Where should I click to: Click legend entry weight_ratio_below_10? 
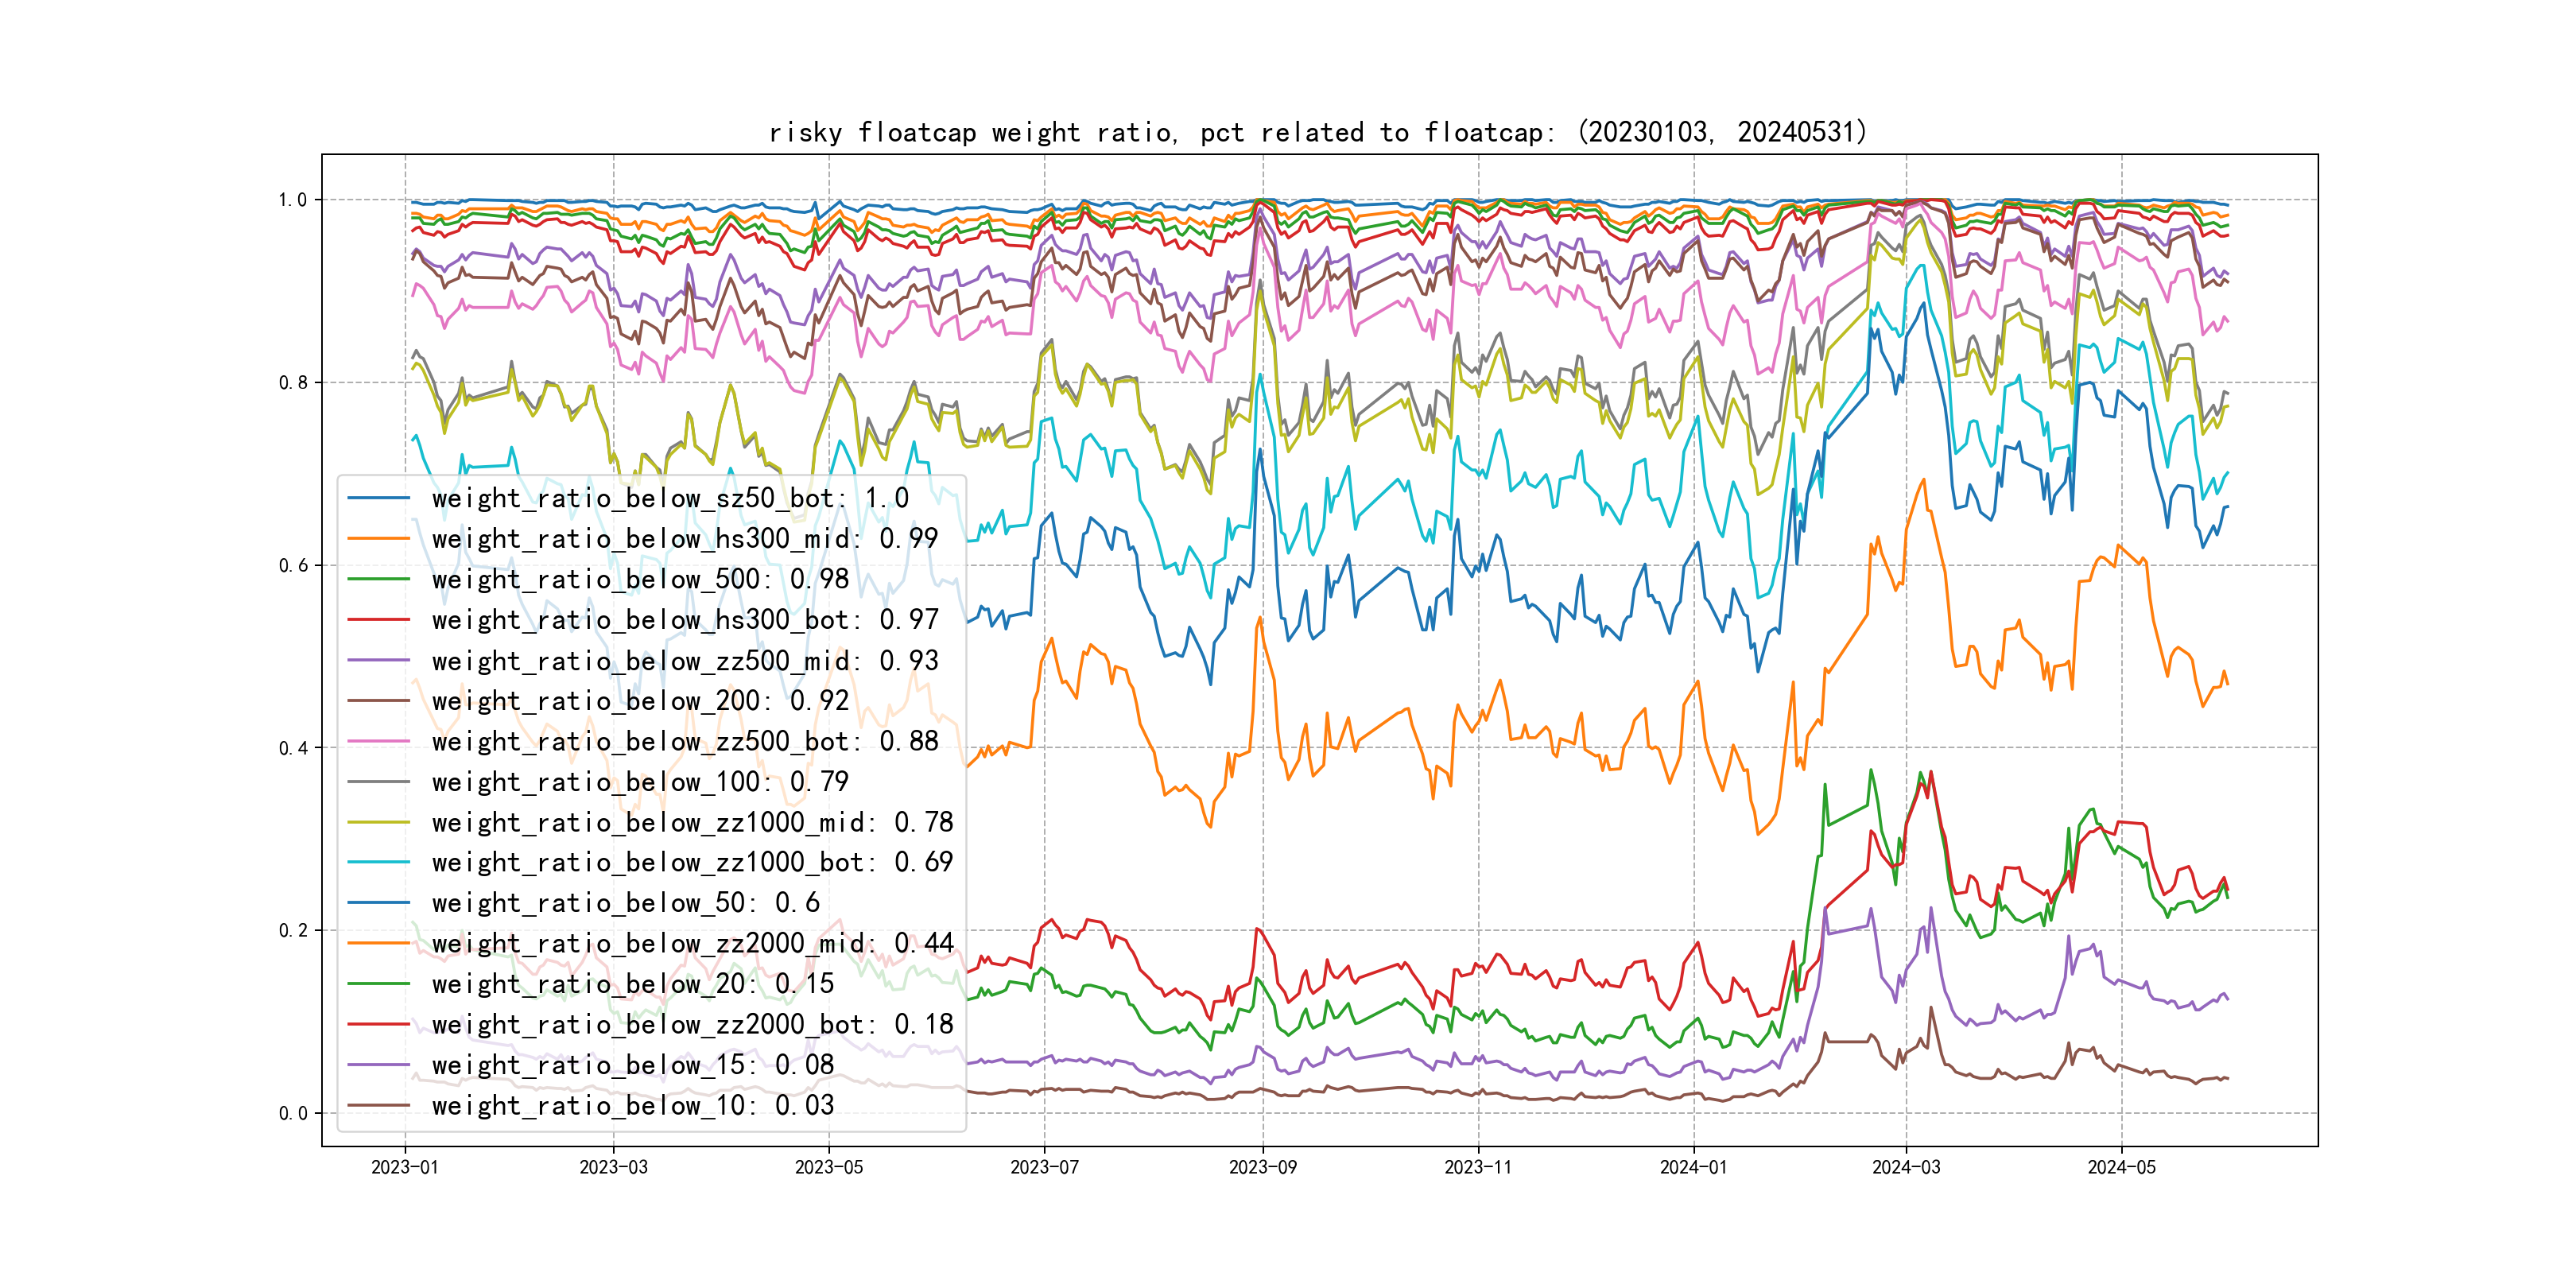(x=632, y=1105)
